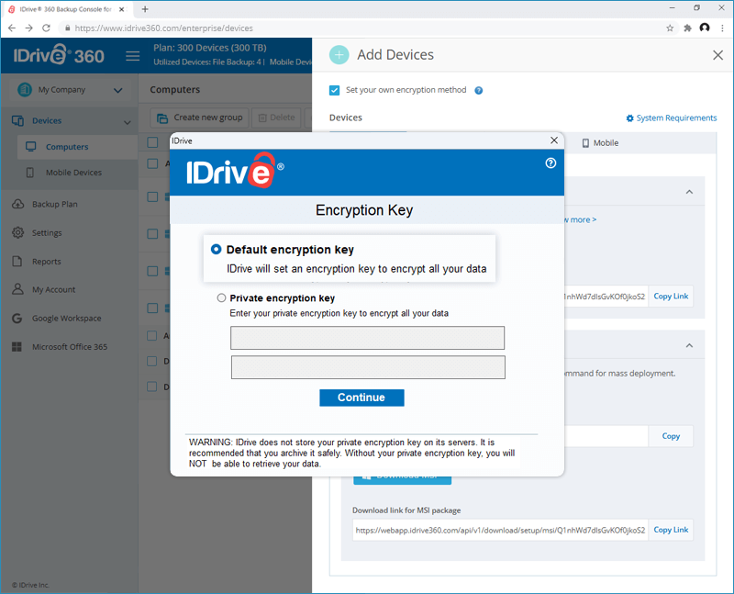
Task: Click the first private encryption key field
Action: click(368, 338)
